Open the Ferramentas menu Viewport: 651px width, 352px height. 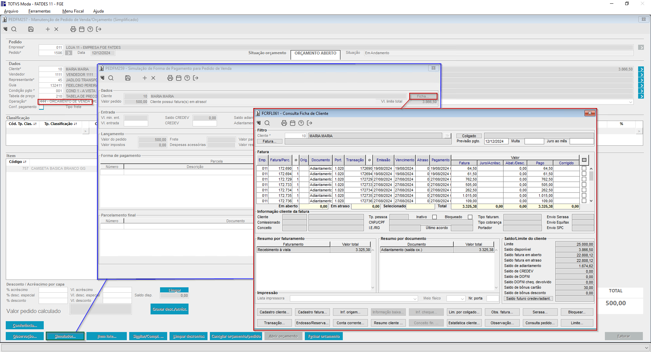39,11
